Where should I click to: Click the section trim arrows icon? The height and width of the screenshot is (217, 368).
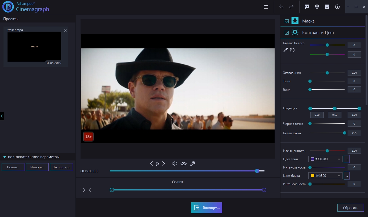tap(87, 190)
